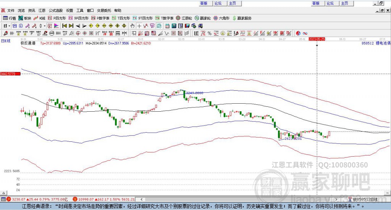Click the pink flag icon

click(57, 26)
